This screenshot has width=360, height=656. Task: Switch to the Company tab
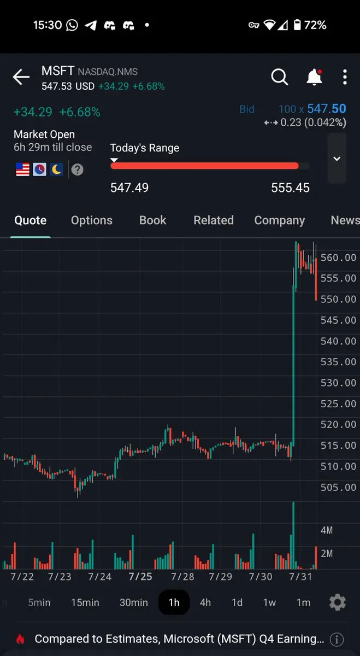280,220
